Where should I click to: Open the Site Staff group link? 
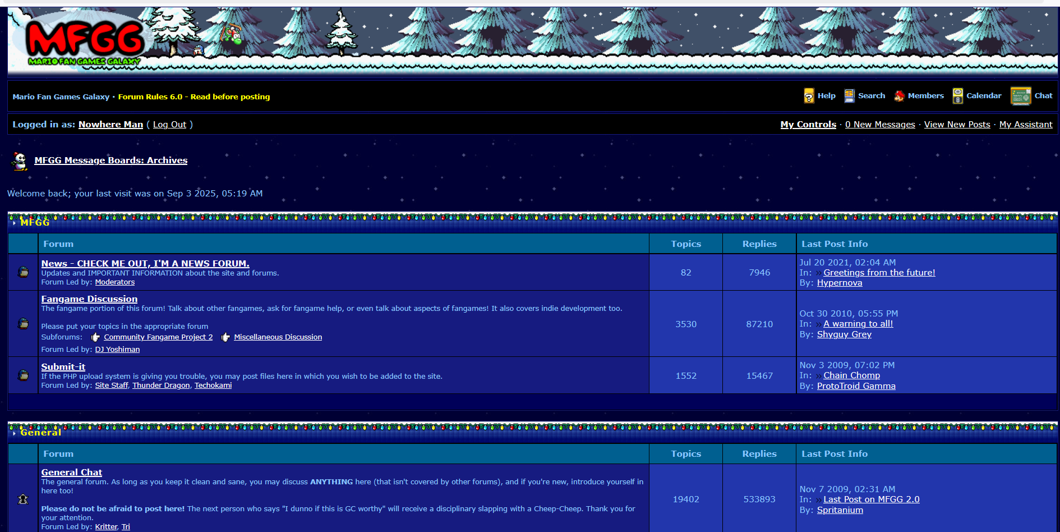[112, 386]
